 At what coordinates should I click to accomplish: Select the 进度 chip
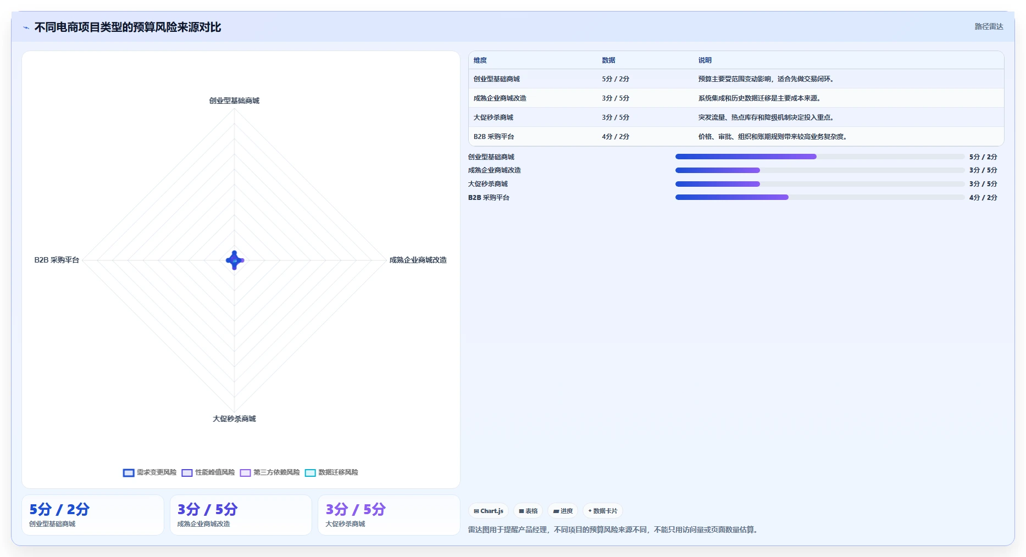563,511
